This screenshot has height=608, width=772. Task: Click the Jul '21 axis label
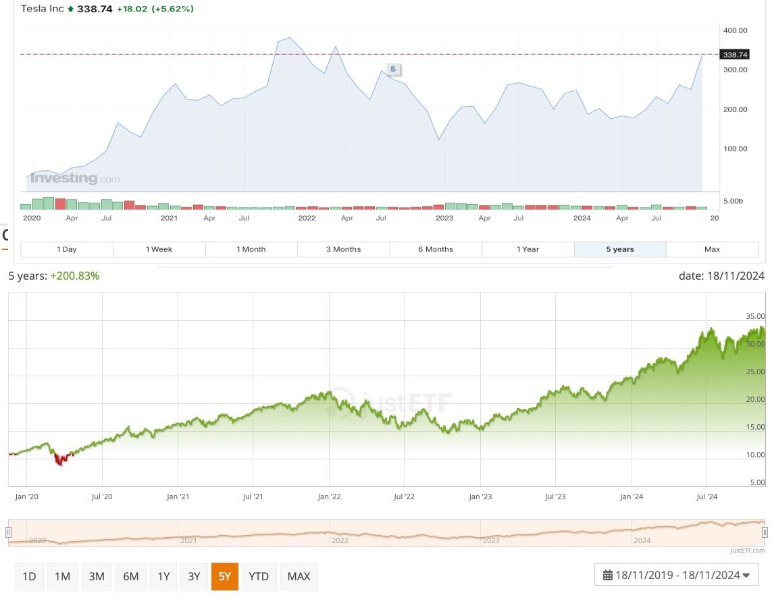click(253, 497)
